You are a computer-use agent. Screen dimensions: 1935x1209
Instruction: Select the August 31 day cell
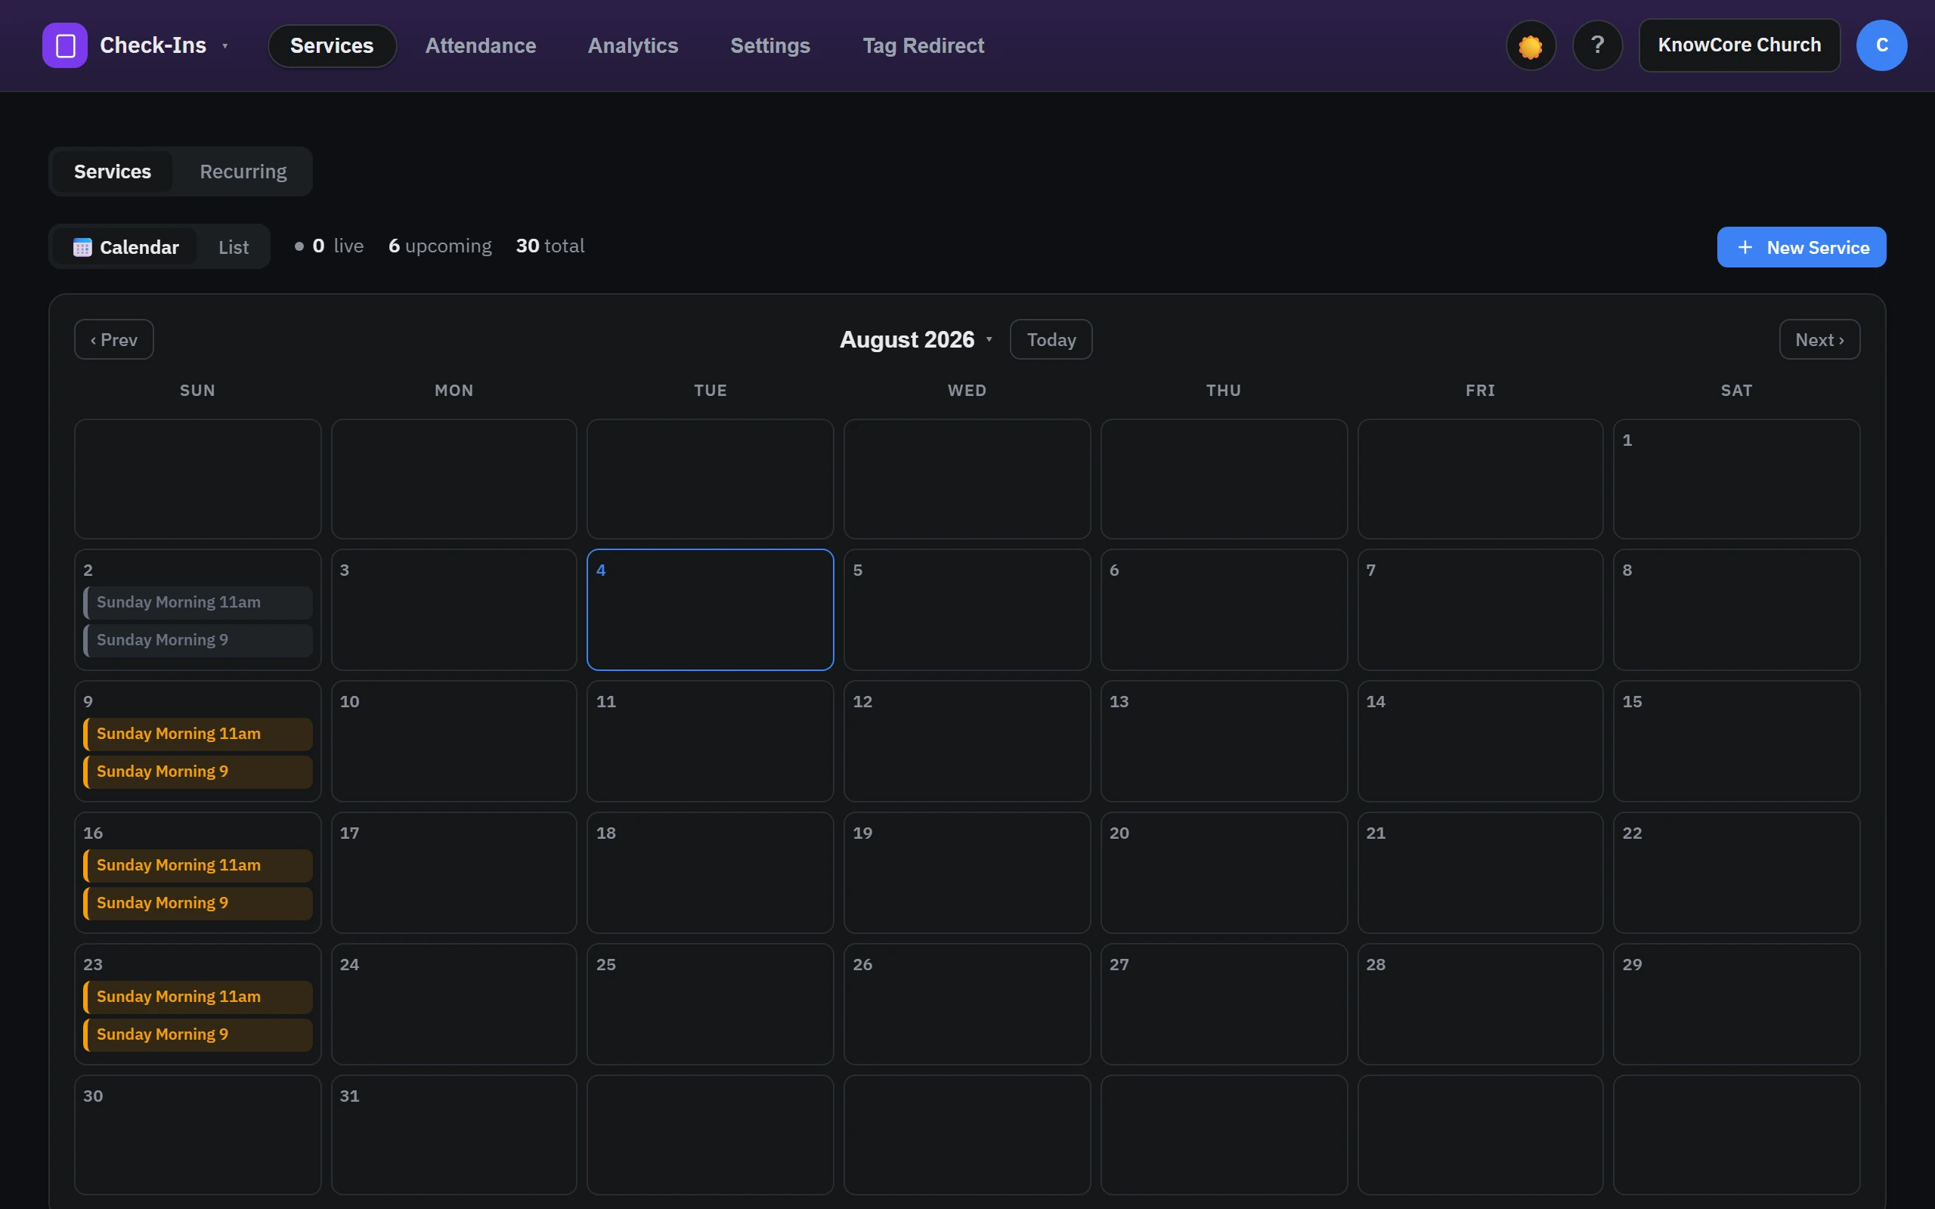[x=454, y=1135]
